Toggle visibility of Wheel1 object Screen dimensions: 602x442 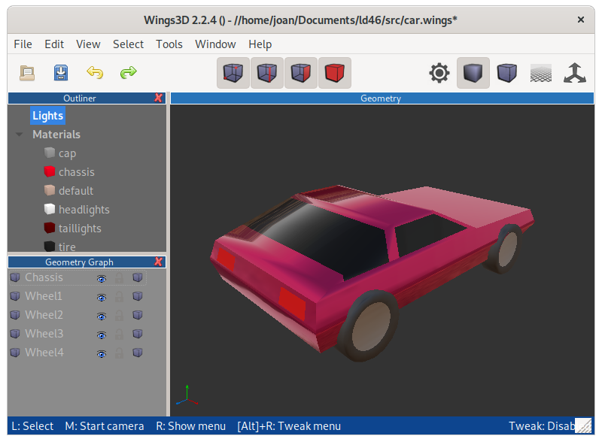point(102,298)
